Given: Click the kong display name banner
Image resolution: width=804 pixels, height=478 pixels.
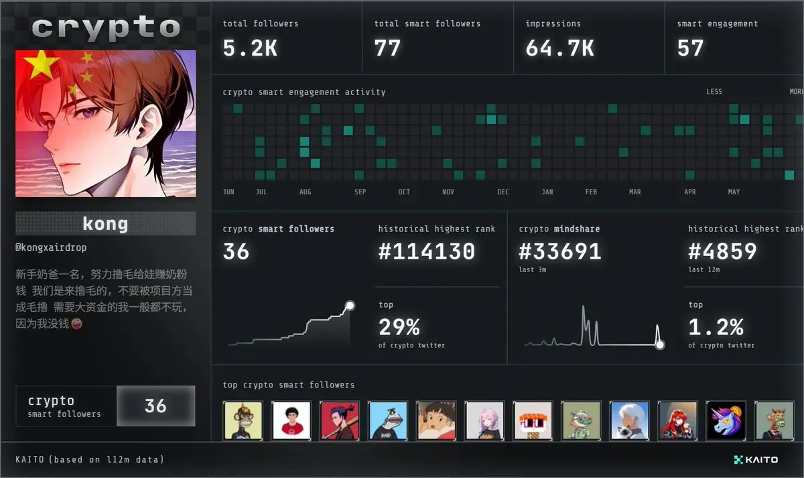Looking at the screenshot, I should [106, 223].
